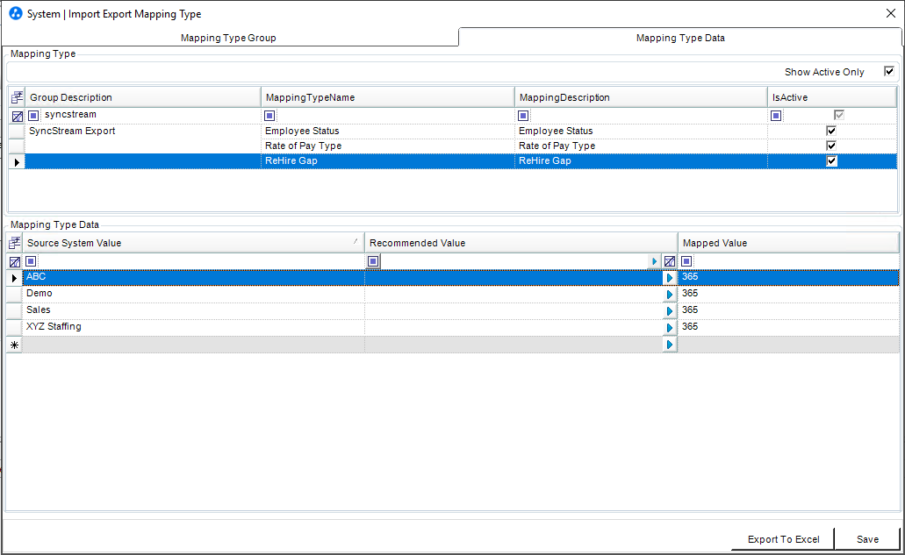Open Group Description filter condition icon
This screenshot has width=905, height=555.
tap(33, 115)
